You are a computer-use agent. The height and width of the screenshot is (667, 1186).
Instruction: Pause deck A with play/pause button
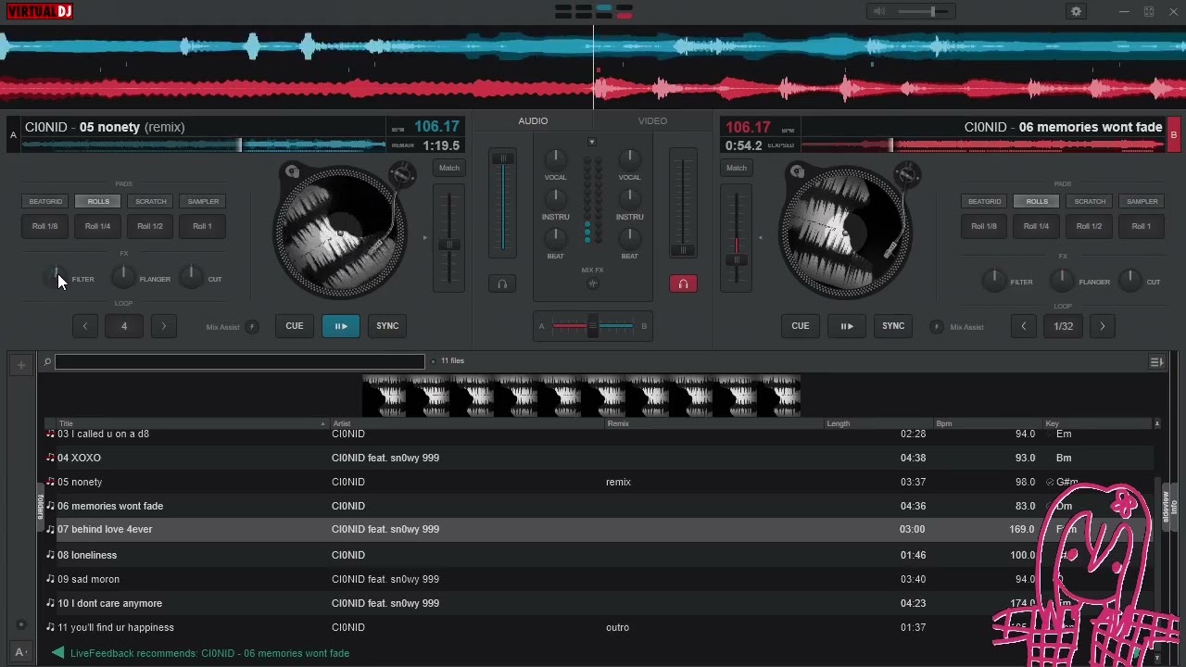341,326
